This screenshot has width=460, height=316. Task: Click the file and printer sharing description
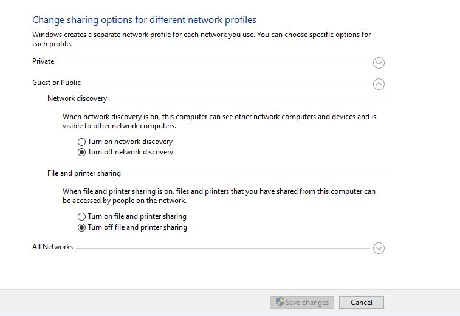pos(219,196)
